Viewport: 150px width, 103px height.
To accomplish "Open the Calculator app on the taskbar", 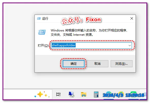I will pos(96,94).
